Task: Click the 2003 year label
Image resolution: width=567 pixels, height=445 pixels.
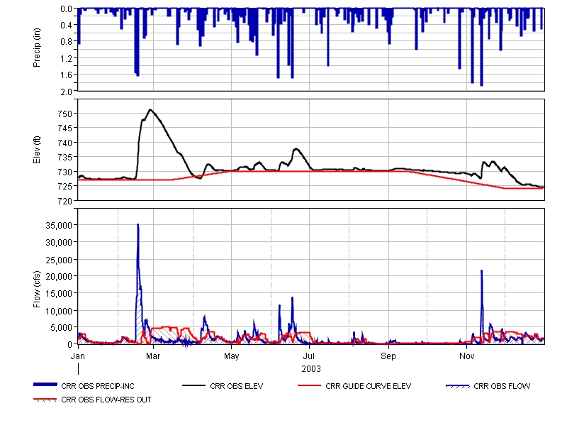Action: coord(311,369)
